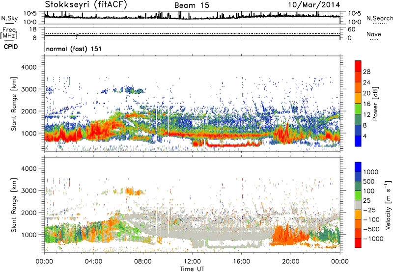Click the '-1000' velocity colorbar tick
The width and height of the screenshot is (393, 272).
click(x=373, y=239)
